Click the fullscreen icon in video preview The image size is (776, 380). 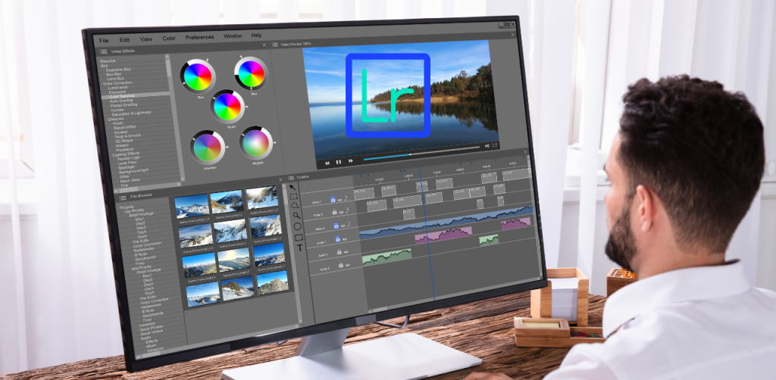point(495,145)
